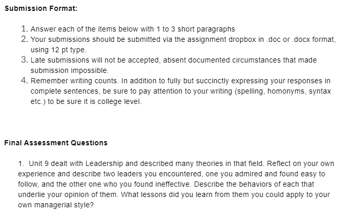
Task: Click the text 'college level'
Action: click(x=119, y=101)
